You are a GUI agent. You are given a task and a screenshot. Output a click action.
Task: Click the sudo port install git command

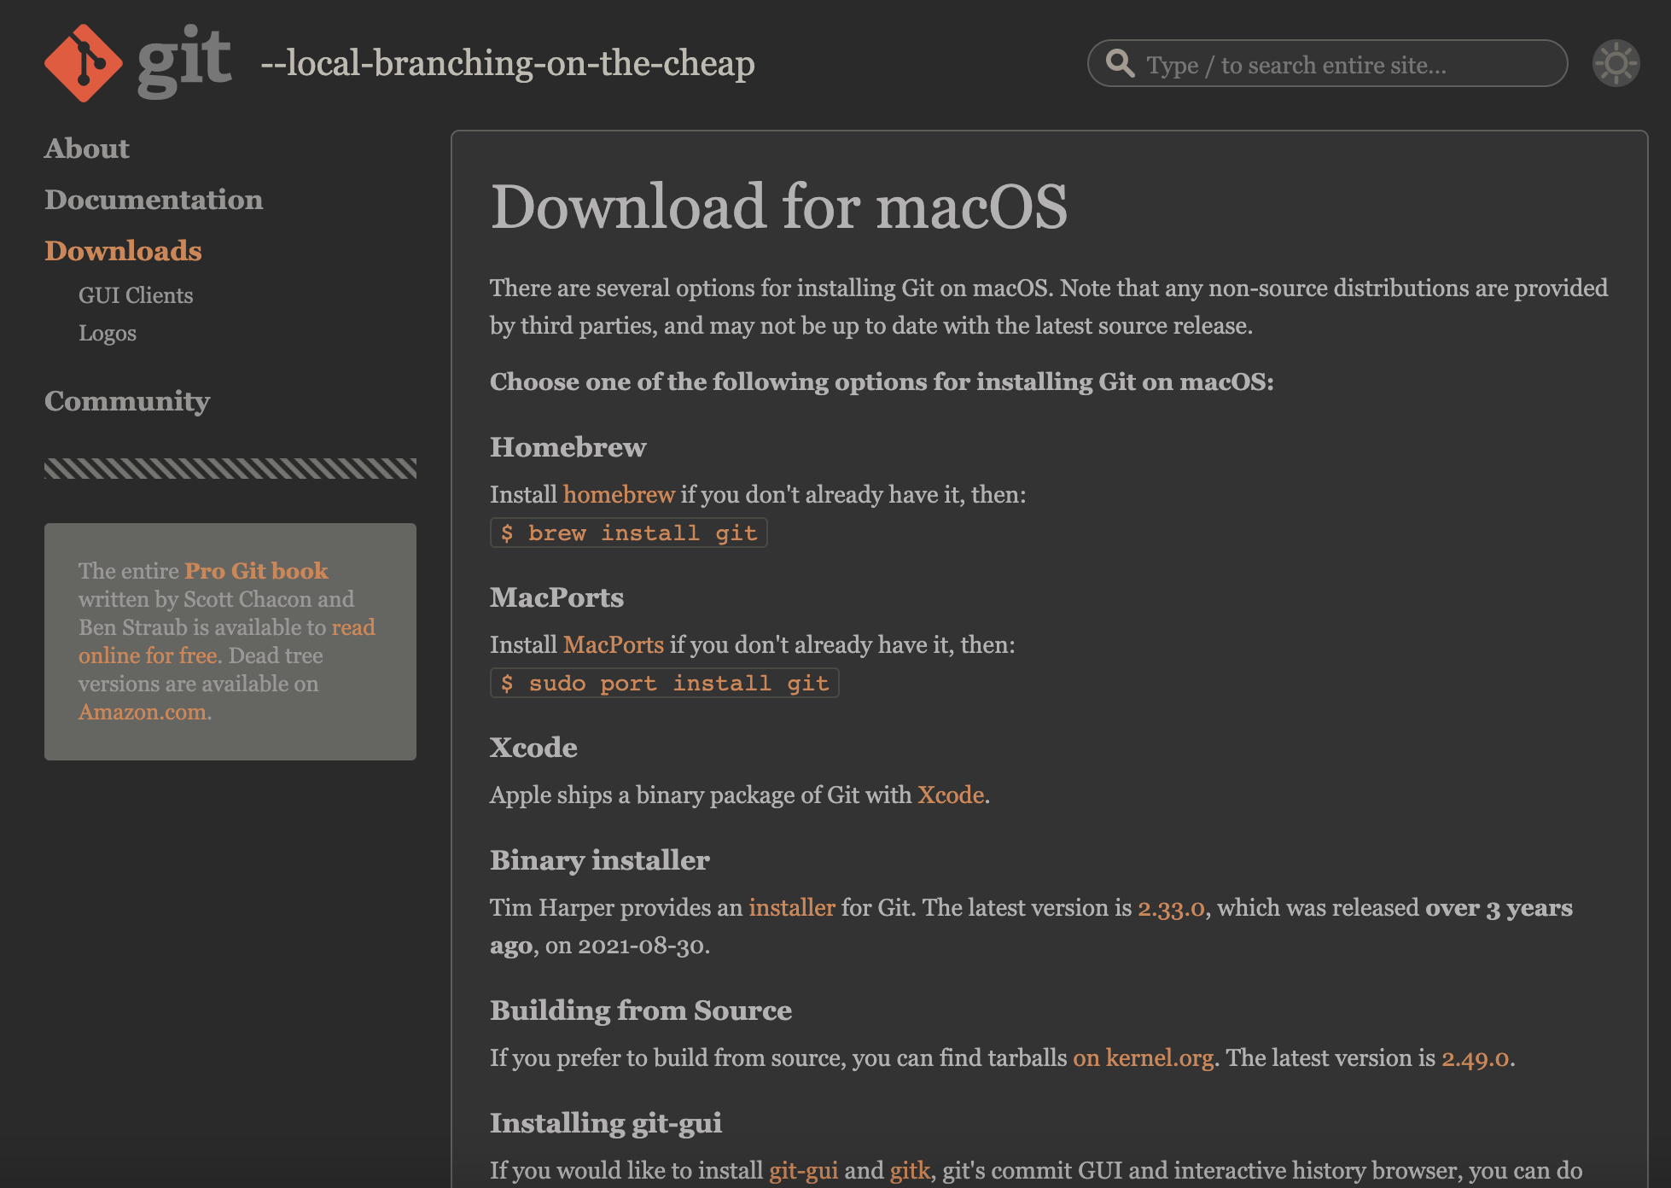[665, 683]
